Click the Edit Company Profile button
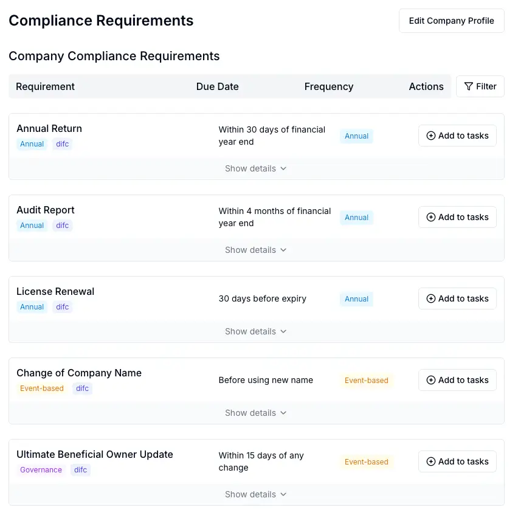 [x=451, y=21]
